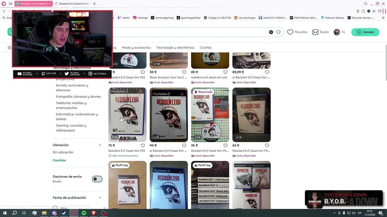Click the Sin ubicación text
The width and height of the screenshot is (387, 217).
coord(63,152)
